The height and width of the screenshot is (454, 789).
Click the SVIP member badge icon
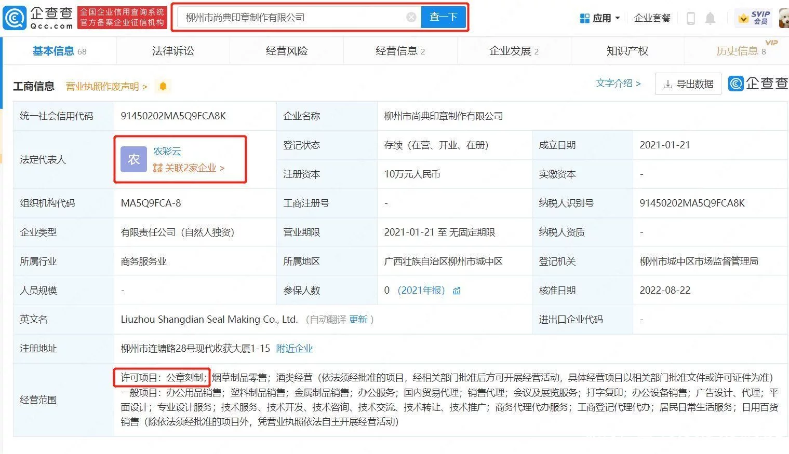point(754,18)
